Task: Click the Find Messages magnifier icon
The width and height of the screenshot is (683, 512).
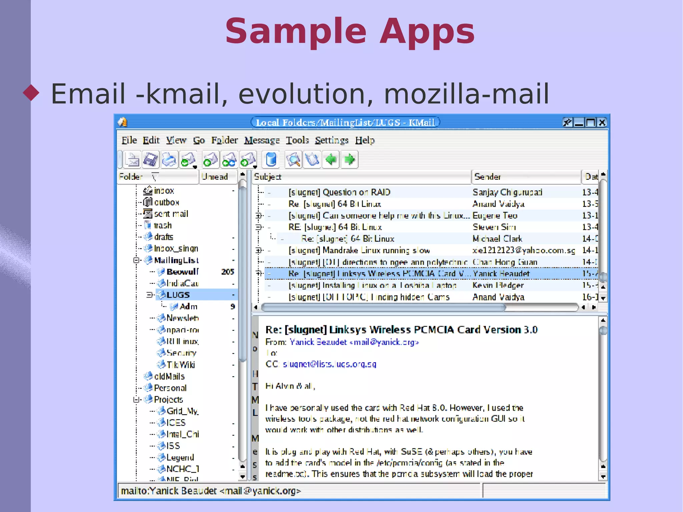Action: [293, 159]
